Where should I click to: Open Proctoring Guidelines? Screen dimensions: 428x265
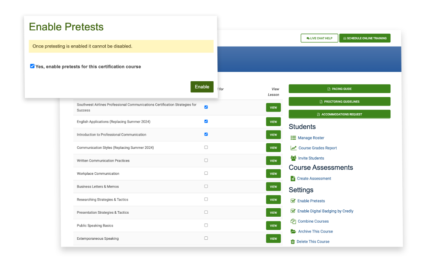tap(339, 102)
